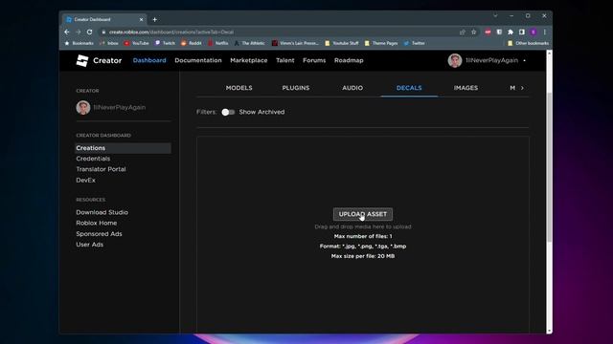Click the scrollbar down arrow
This screenshot has height=344, width=613.
tap(549, 331)
